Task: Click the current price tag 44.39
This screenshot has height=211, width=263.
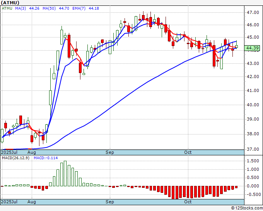Action: (x=252, y=48)
